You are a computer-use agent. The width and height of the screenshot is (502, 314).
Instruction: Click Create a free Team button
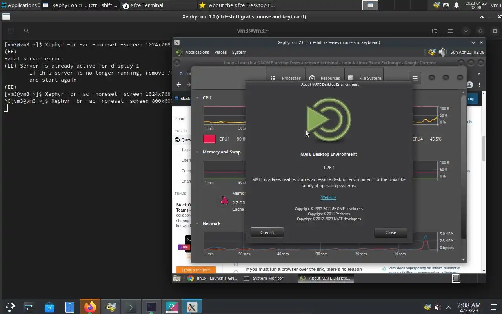coord(196,270)
